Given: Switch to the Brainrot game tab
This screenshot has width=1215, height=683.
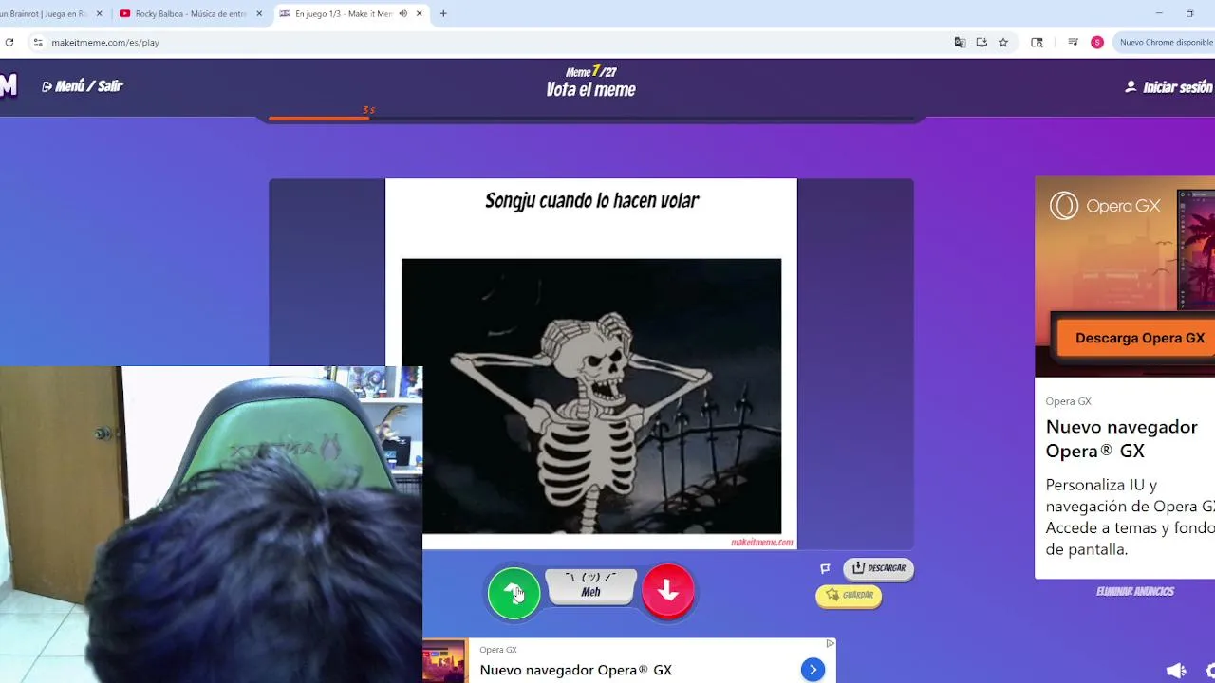Looking at the screenshot, I should [x=46, y=14].
